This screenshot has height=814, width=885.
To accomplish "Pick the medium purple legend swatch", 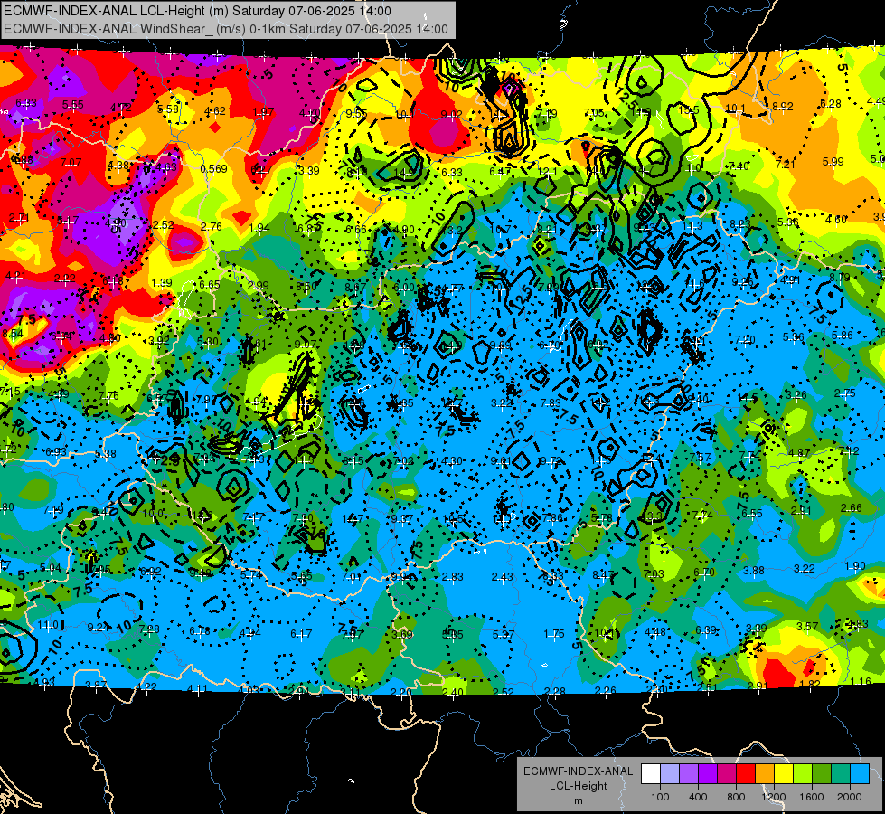I will pyautogui.click(x=689, y=774).
